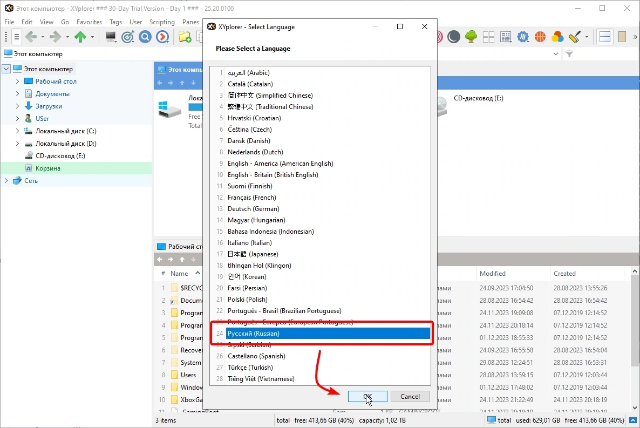The width and height of the screenshot is (640, 428).
Task: Open the View menu
Action: [x=46, y=22]
